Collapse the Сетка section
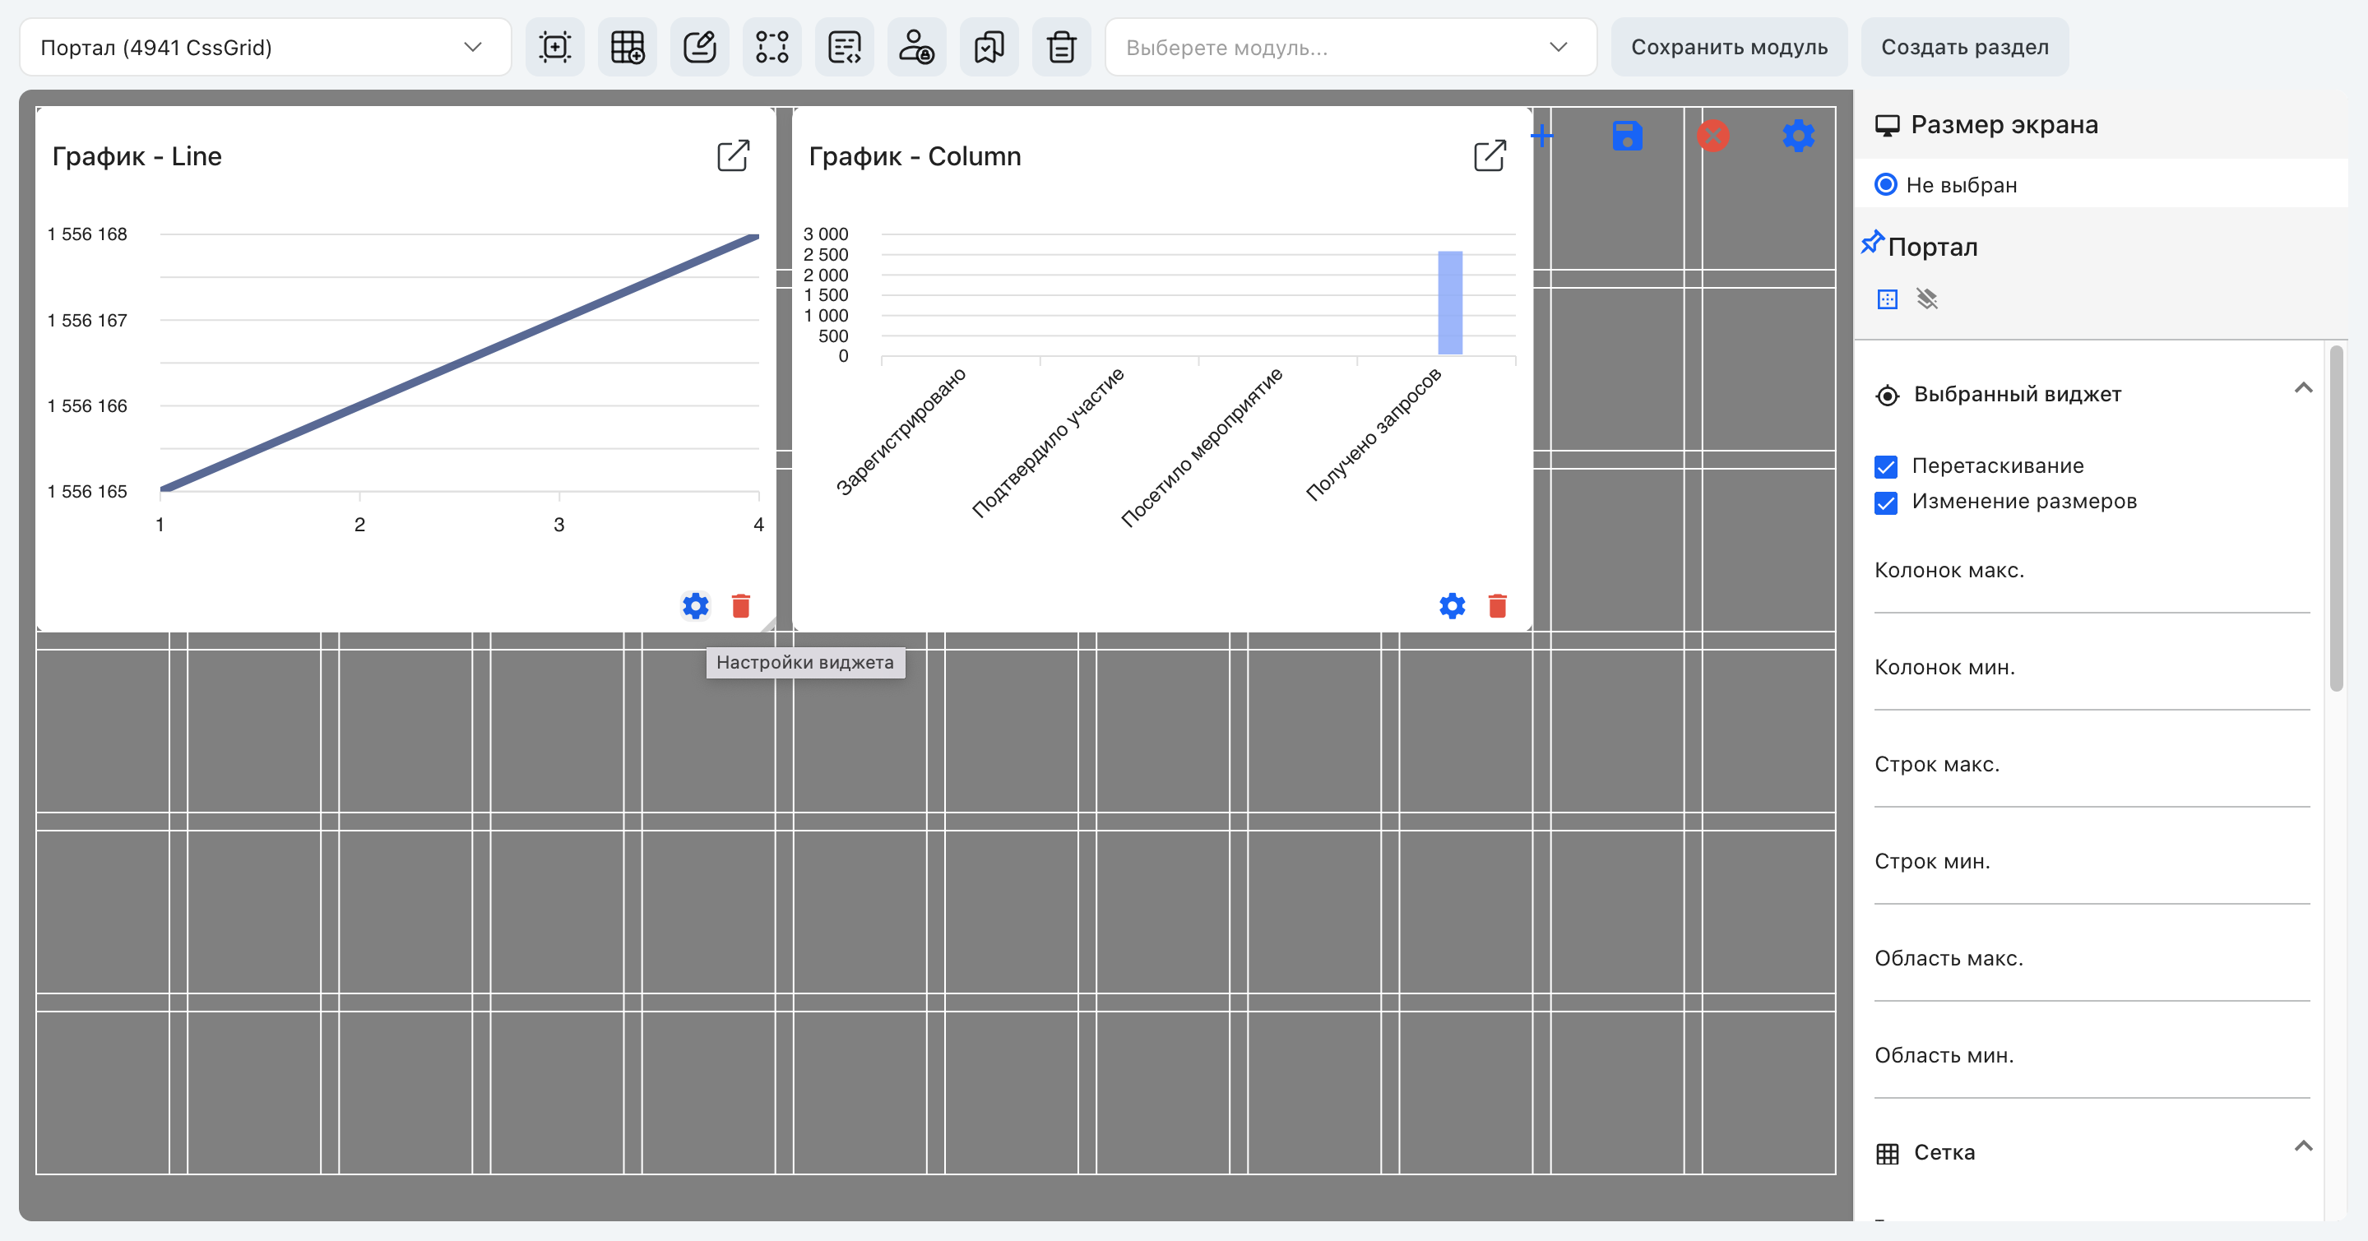2368x1241 pixels. pos(2303,1147)
